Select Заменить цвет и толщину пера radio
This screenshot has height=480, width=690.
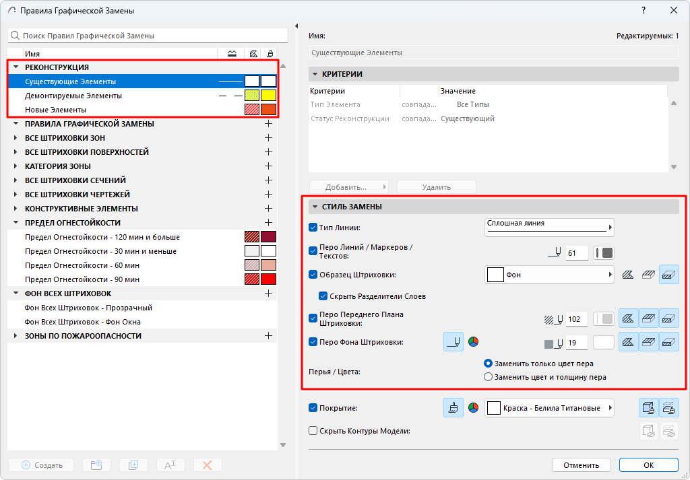(x=488, y=377)
